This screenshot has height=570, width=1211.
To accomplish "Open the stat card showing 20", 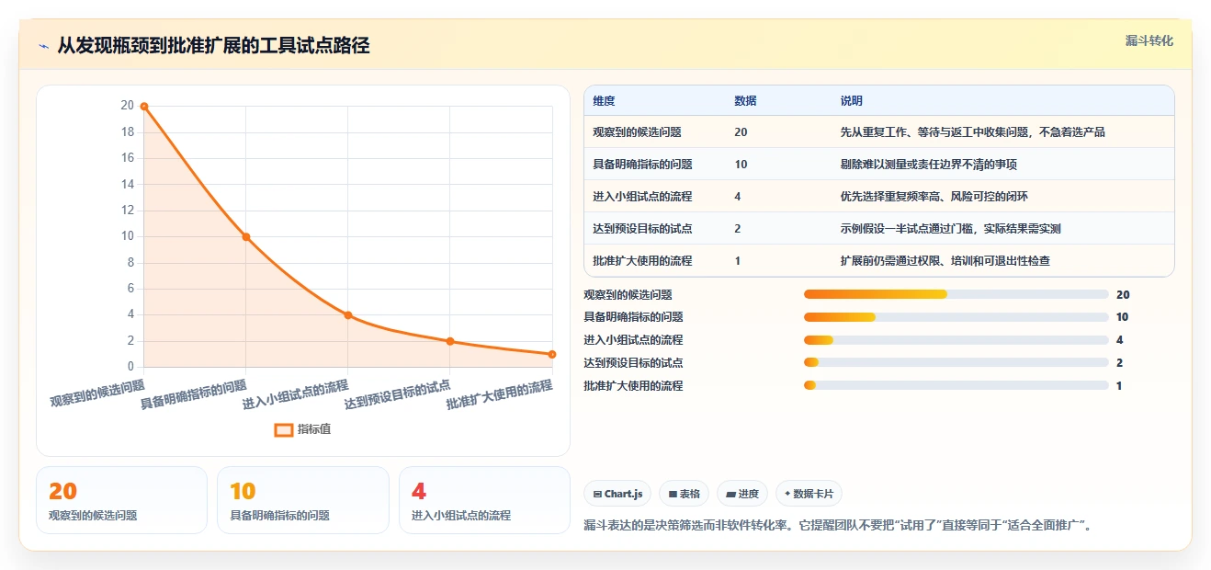I will 121,500.
